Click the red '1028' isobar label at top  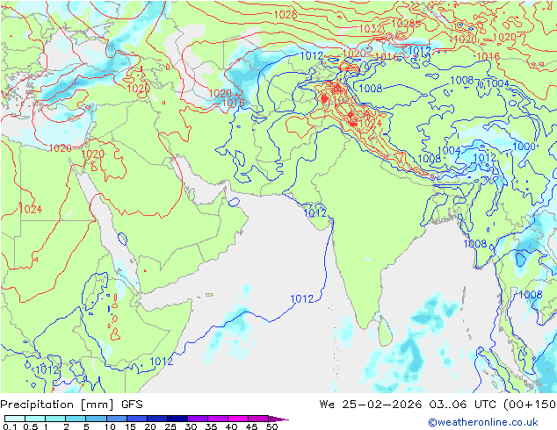pos(286,15)
